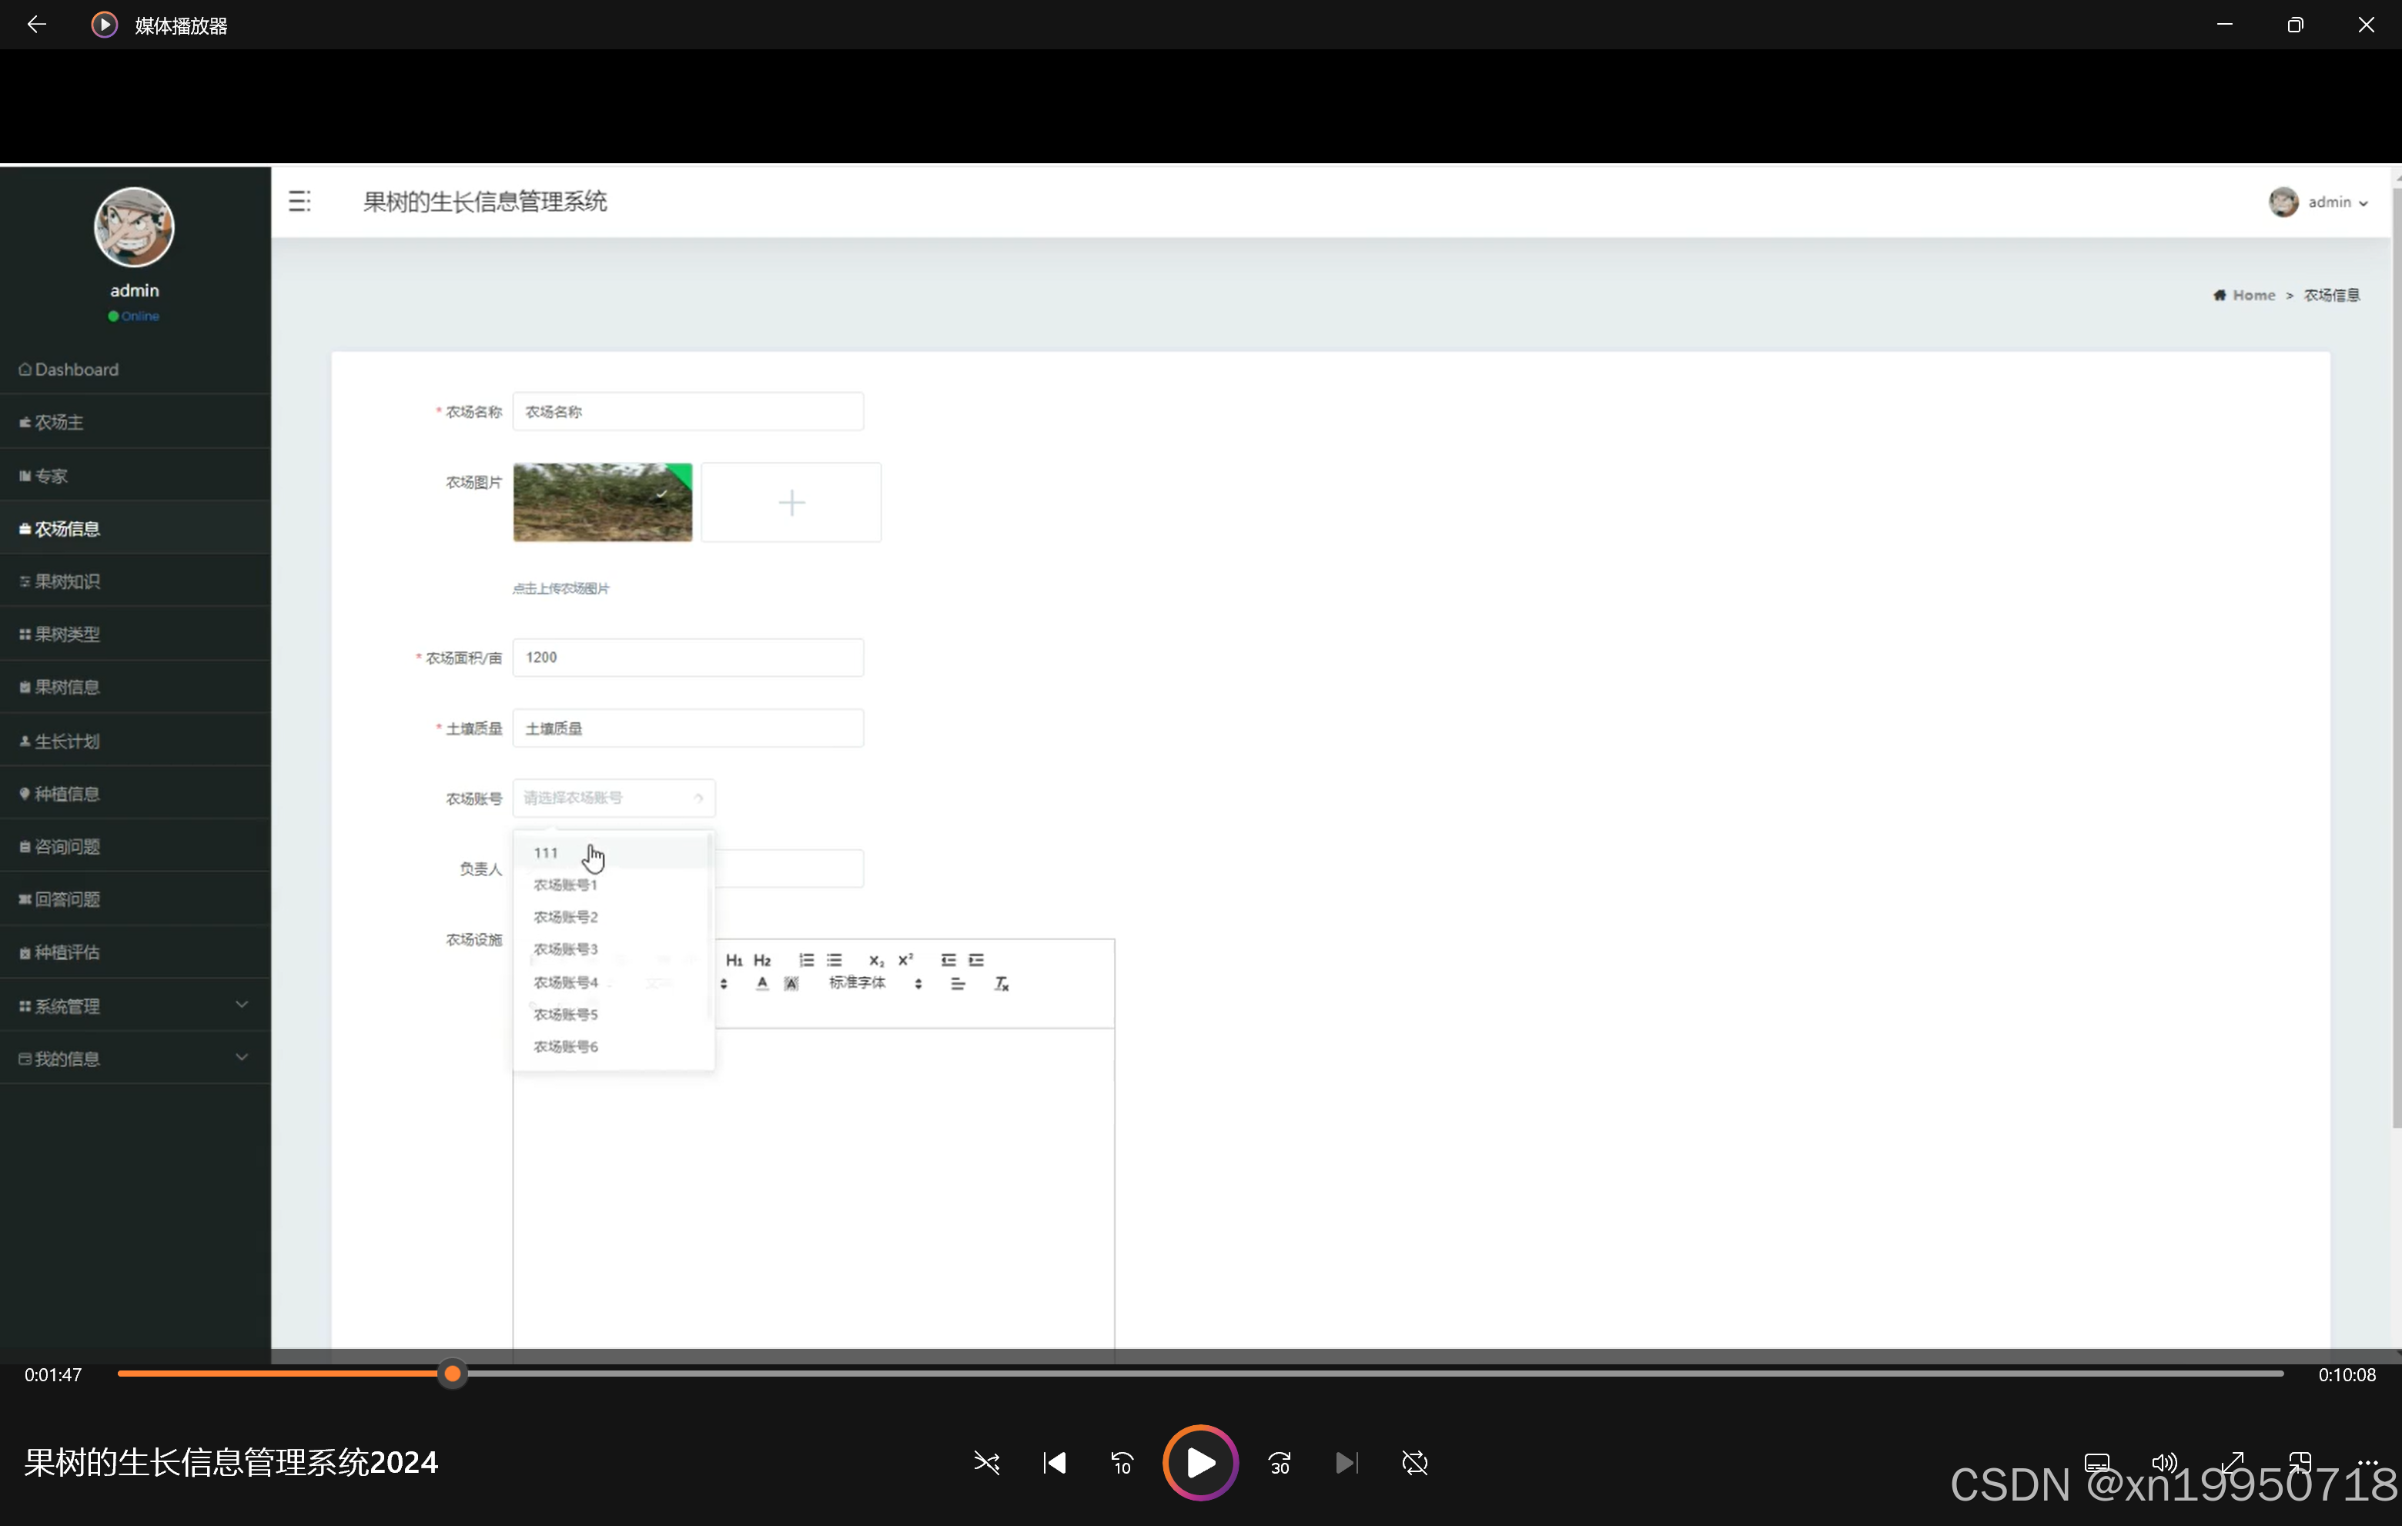2402x1526 pixels.
Task: Click the uploaded farm photo thumbnail
Action: click(603, 502)
